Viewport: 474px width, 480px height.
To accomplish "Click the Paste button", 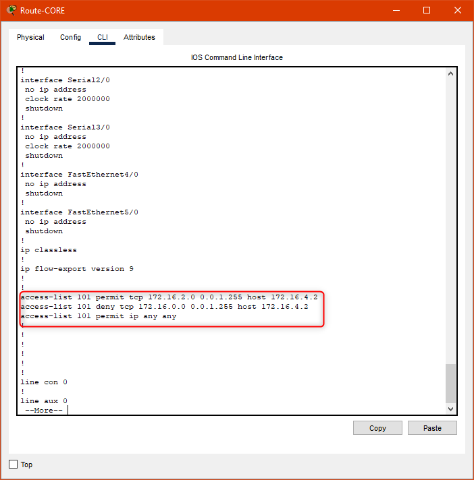I will 432,428.
